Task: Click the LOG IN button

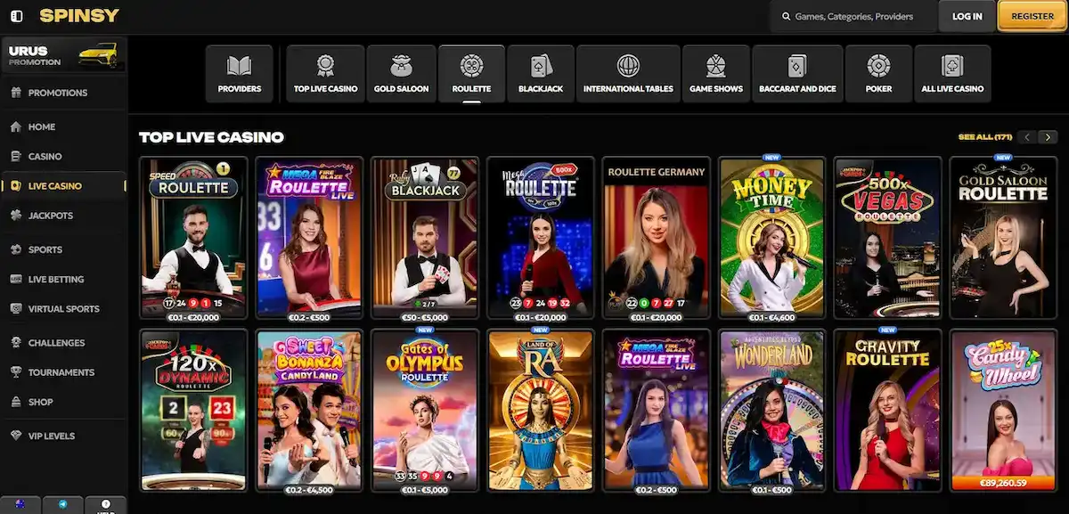Action: point(967,16)
